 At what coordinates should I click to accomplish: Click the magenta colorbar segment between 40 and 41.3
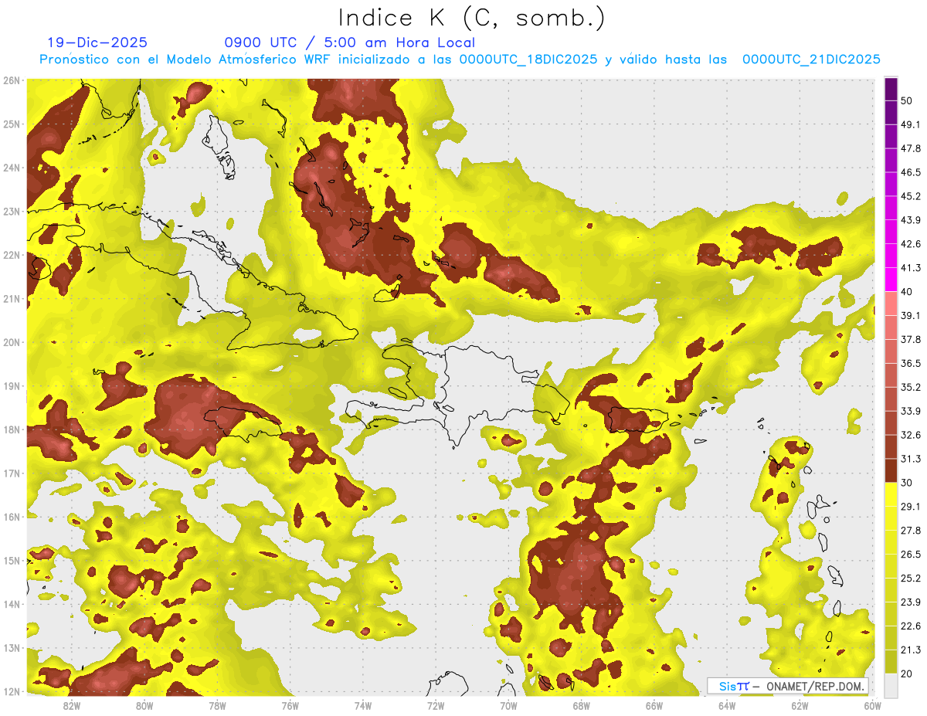[891, 279]
